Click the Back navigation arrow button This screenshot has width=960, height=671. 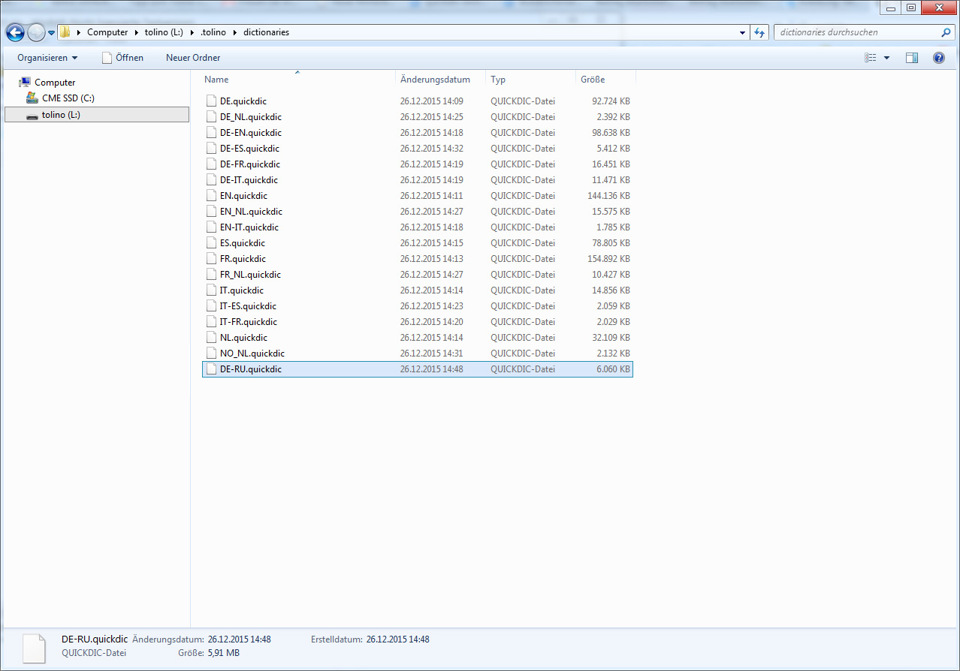[15, 33]
